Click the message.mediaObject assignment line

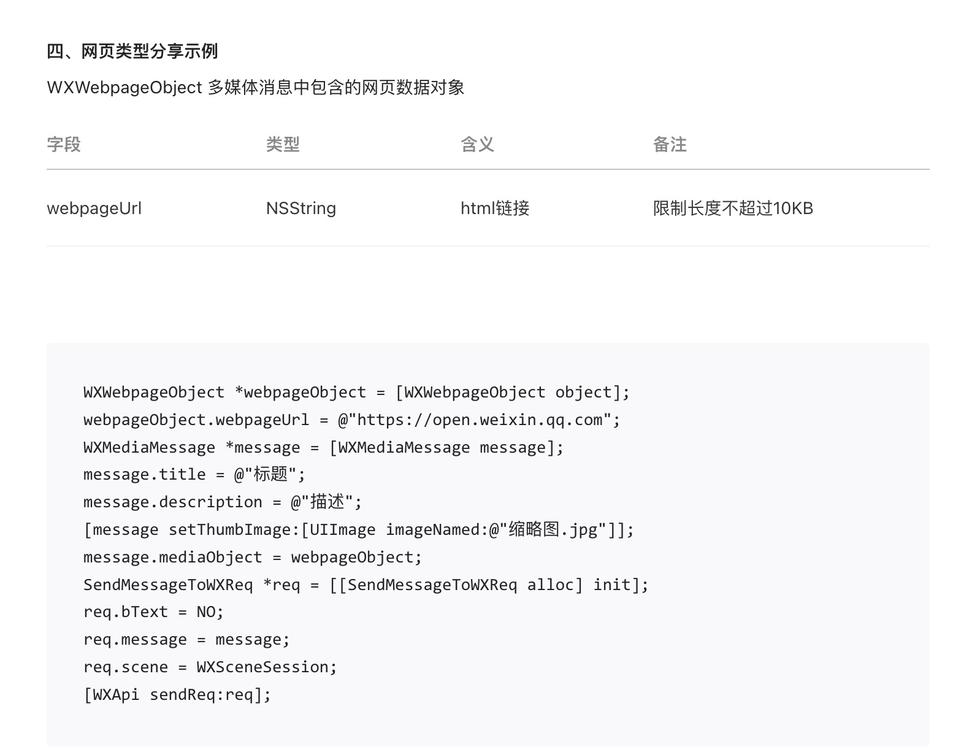click(x=253, y=557)
